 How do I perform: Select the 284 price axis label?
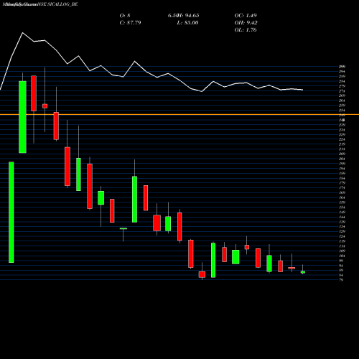click(x=342, y=81)
